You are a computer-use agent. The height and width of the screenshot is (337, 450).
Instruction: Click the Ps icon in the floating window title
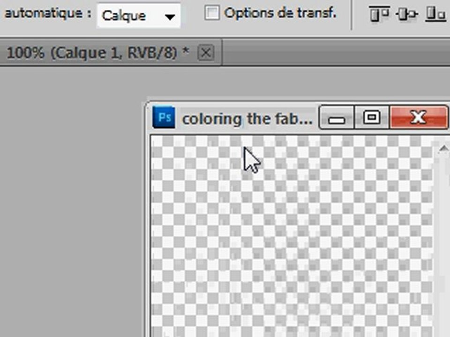164,117
